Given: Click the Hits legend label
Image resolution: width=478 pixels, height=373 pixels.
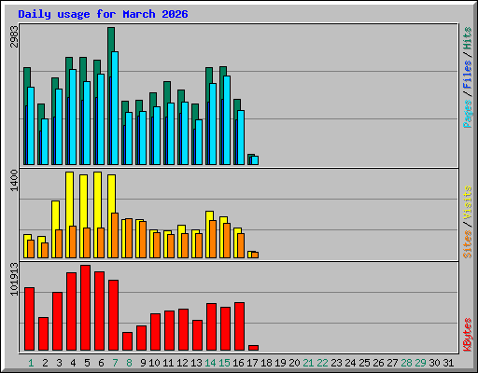Looking at the screenshot, I should (x=468, y=38).
